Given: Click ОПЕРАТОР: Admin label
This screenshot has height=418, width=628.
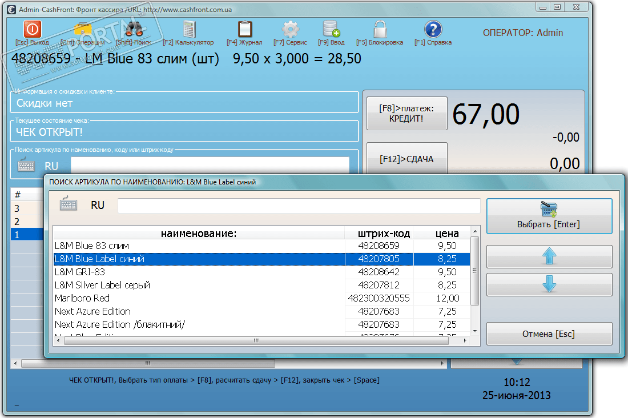Looking at the screenshot, I should (x=522, y=33).
